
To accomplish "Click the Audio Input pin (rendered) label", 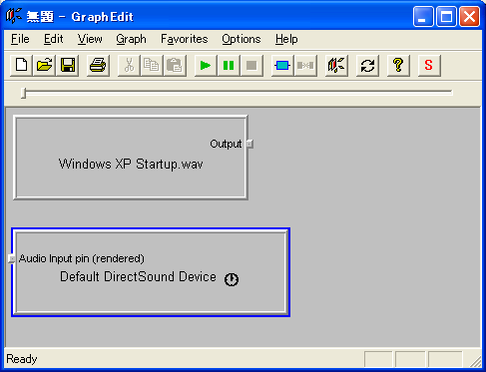I will pos(82,258).
